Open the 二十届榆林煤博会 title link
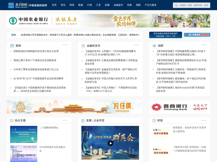Viewport: 217px width, 162px height. (49, 128)
